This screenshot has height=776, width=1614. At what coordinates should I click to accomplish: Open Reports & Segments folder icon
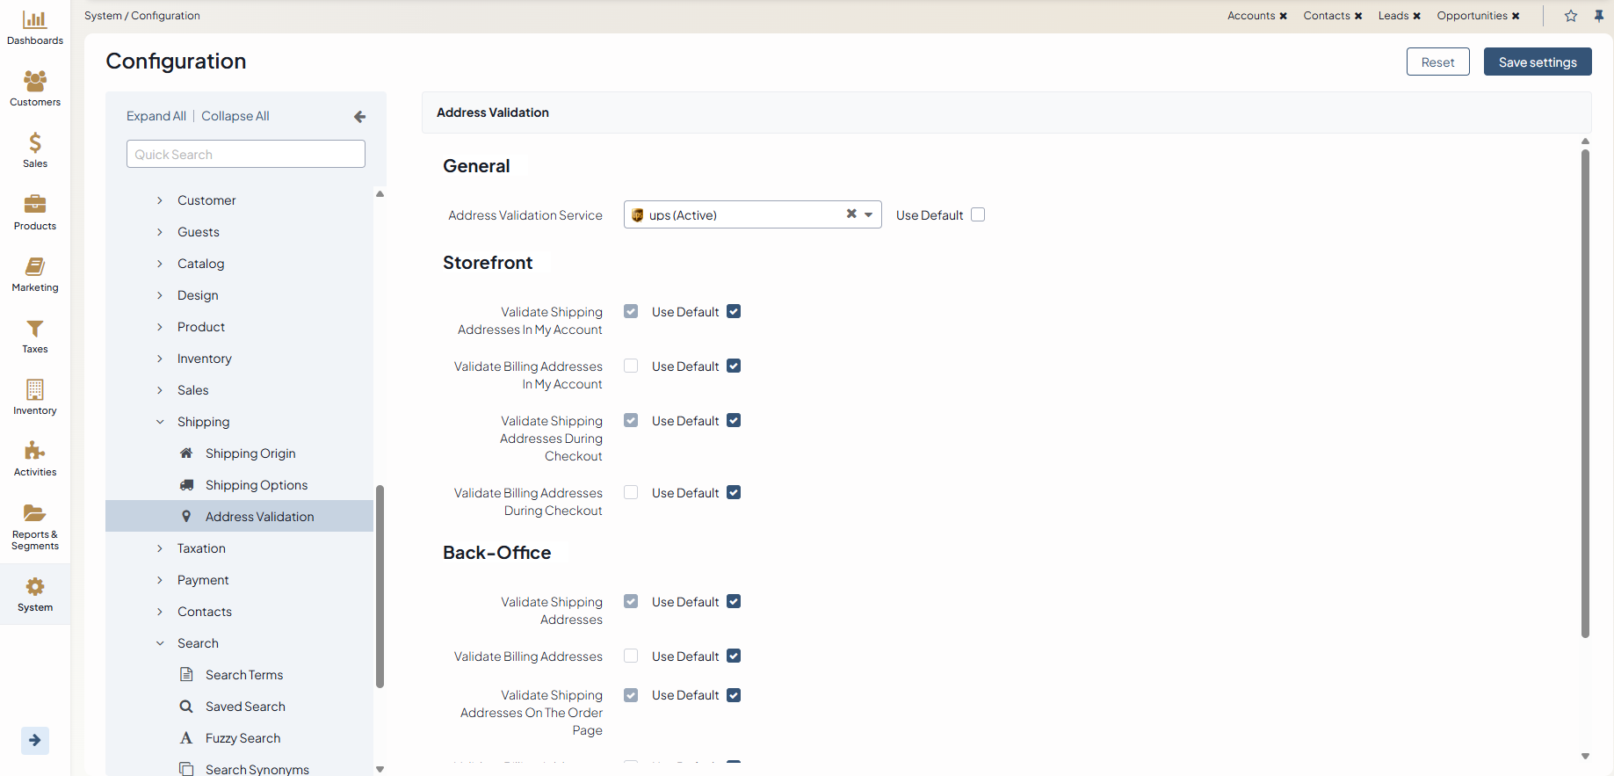coord(34,513)
